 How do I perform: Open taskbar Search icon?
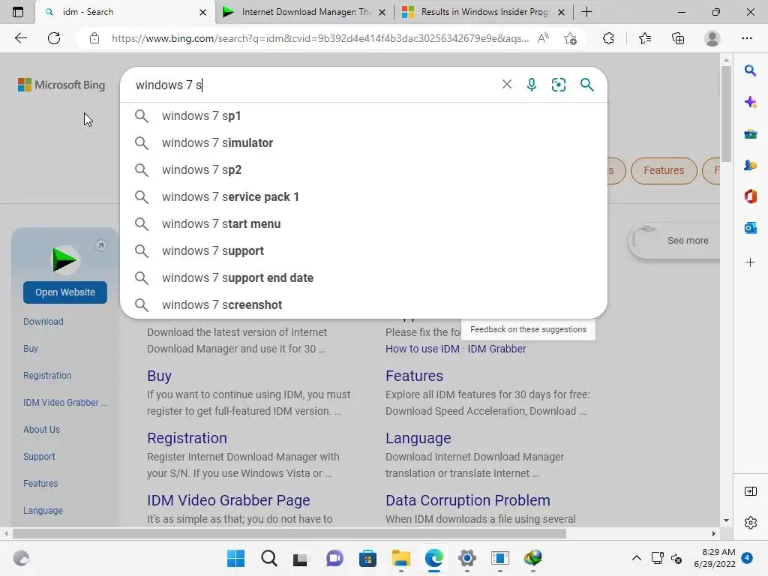pos(269,558)
